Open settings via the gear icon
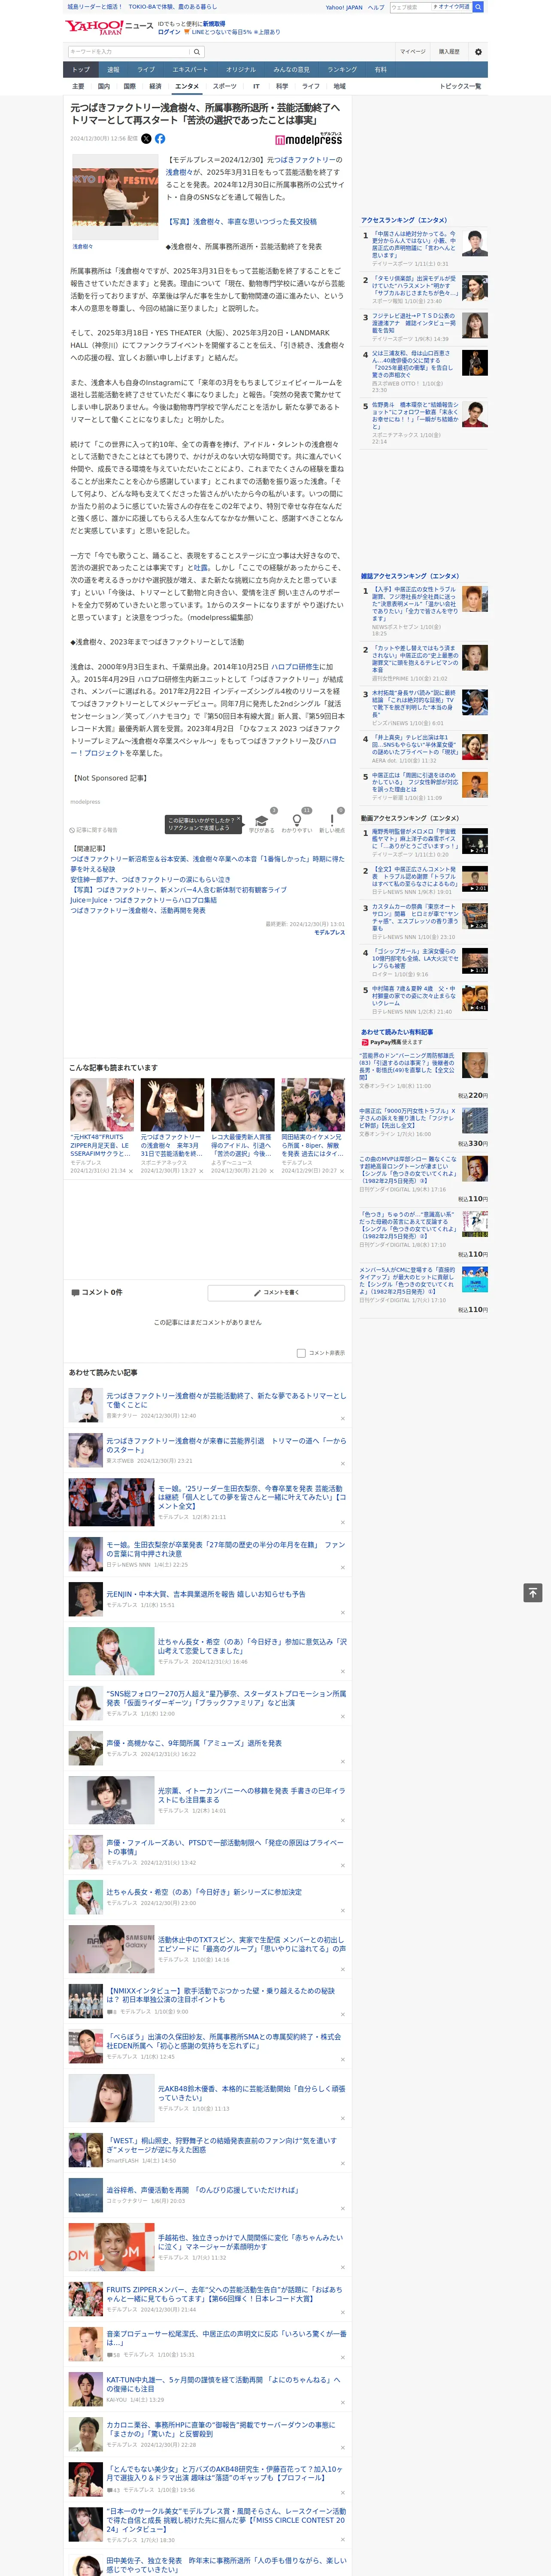Viewport: 551px width, 2576px height. [x=478, y=51]
